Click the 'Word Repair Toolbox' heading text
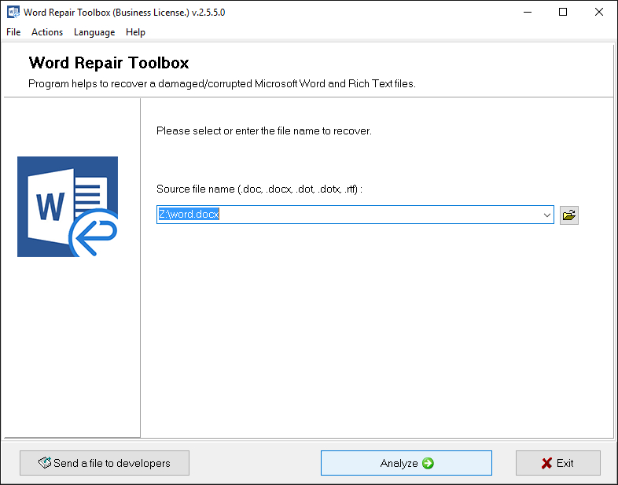 tap(109, 63)
